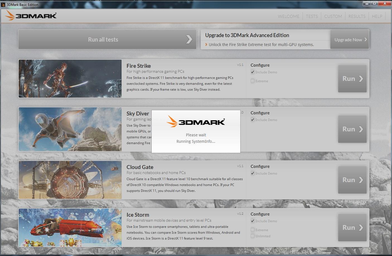
Task: Click the Ice Storm thumbnail image
Action: coord(70,228)
